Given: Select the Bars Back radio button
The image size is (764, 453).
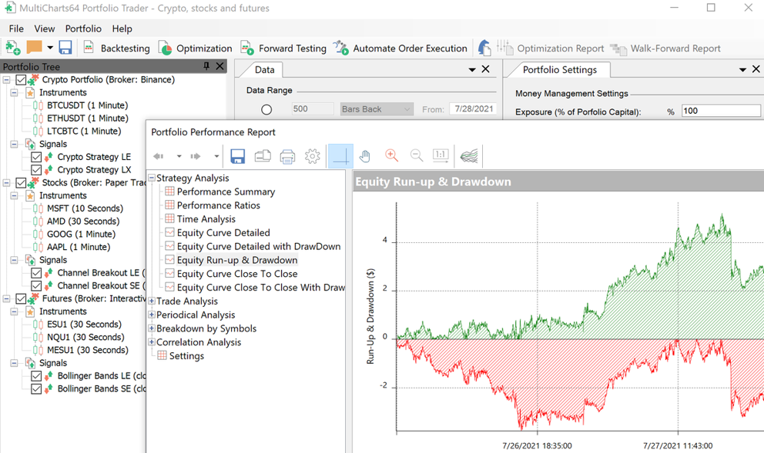Looking at the screenshot, I should 266,109.
